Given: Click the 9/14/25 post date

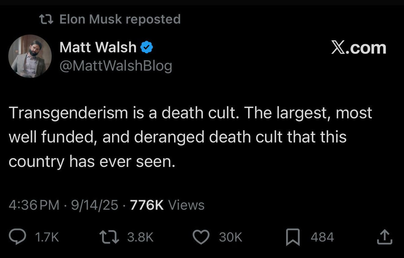Looking at the screenshot, I should (x=94, y=205).
